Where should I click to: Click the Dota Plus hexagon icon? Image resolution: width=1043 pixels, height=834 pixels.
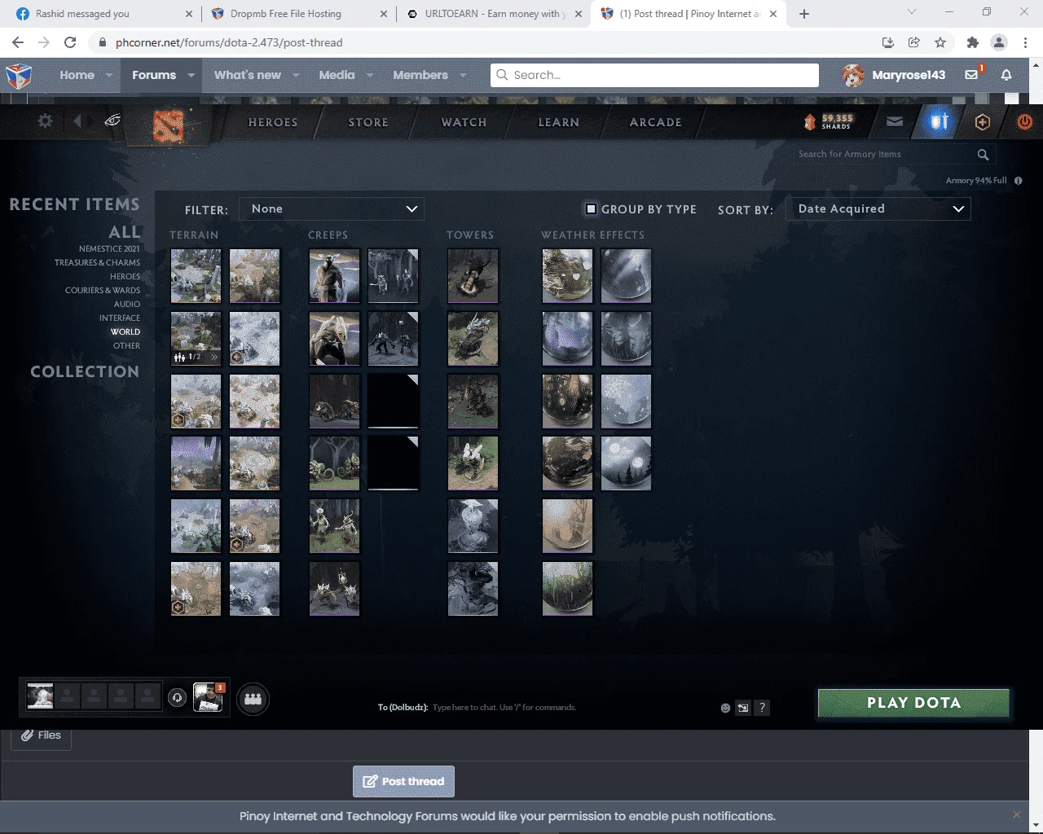[x=983, y=122]
